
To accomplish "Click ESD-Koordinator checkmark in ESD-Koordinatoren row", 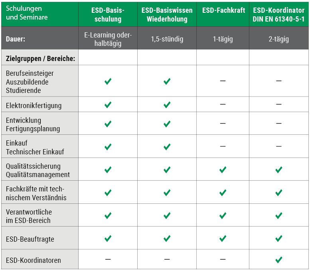I will click(x=279, y=260).
